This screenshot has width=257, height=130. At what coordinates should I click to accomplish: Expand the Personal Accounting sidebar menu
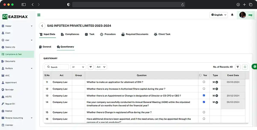pyautogui.click(x=17, y=118)
